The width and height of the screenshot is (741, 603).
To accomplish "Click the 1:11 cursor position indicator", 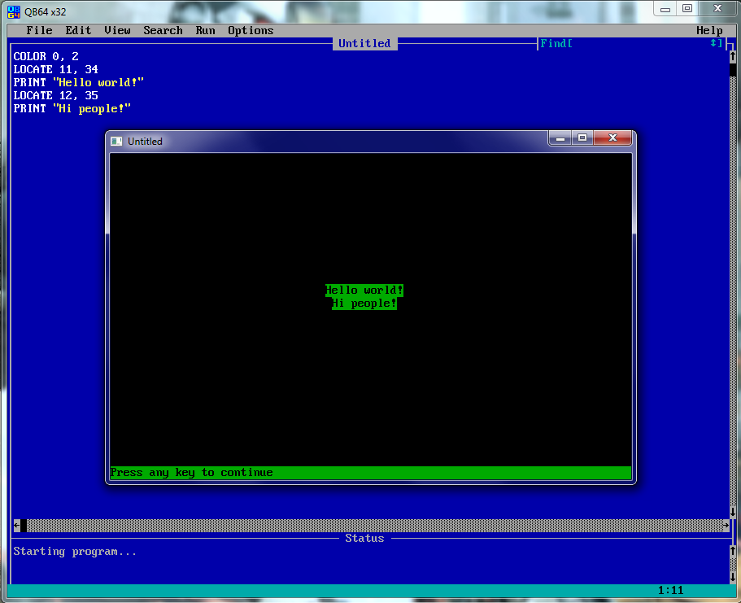I will coord(670,590).
